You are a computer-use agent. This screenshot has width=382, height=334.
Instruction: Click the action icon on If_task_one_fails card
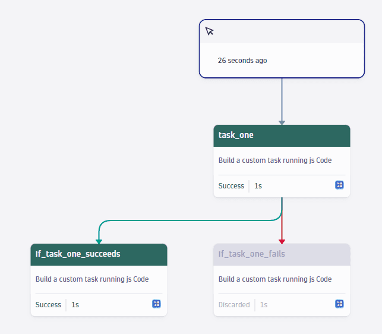coord(339,304)
